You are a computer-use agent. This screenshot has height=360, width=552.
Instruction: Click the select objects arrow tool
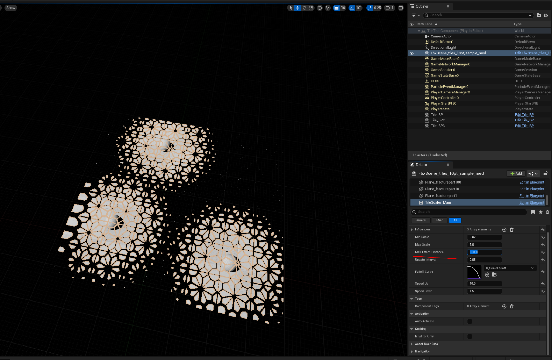point(291,8)
